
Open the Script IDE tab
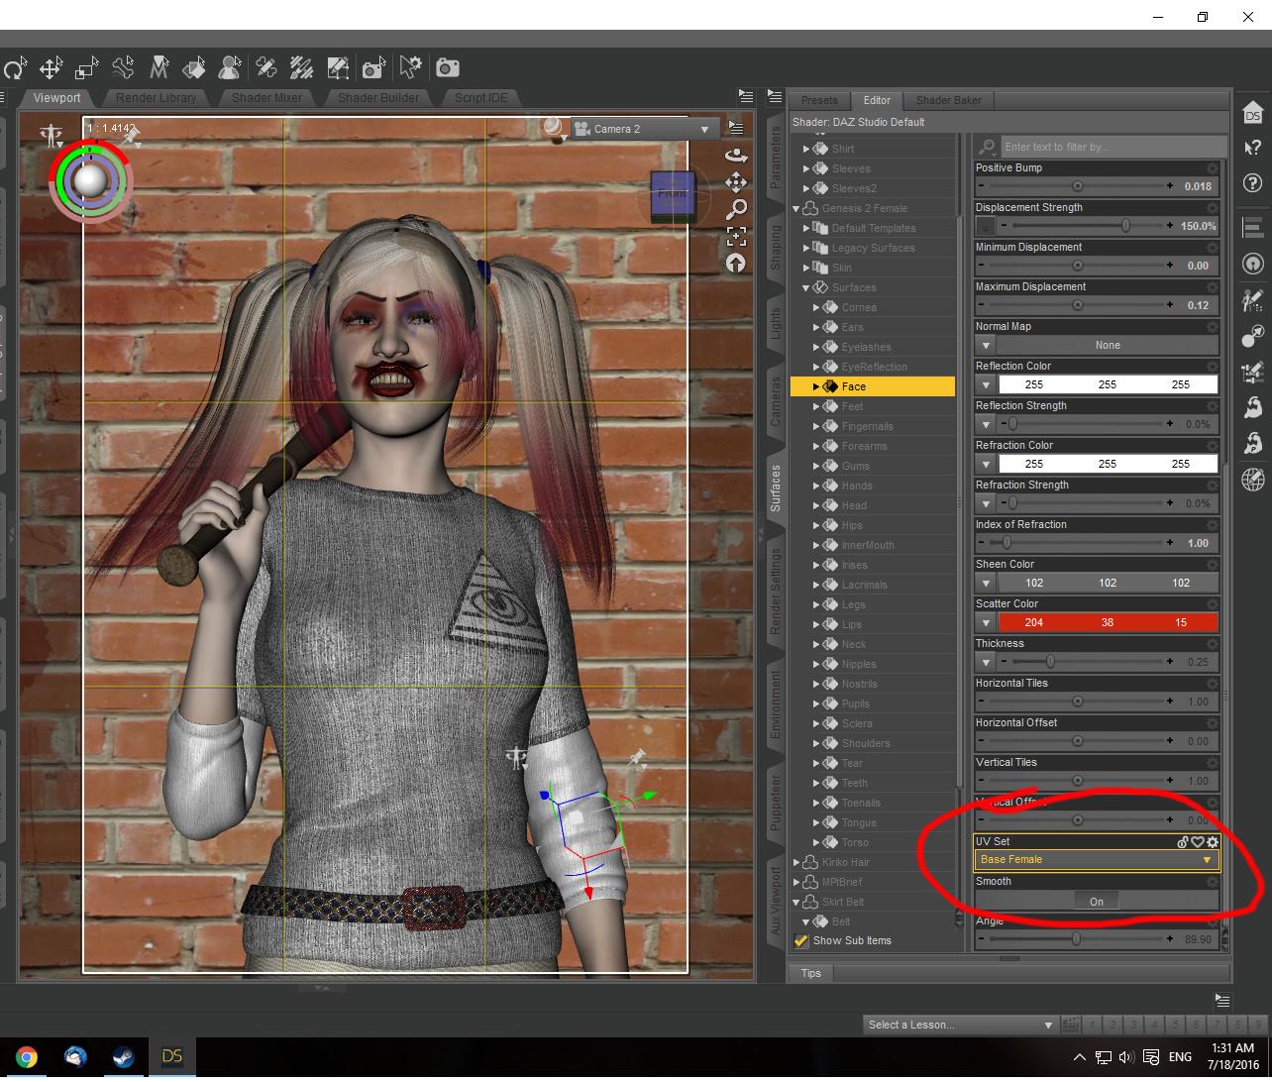pyautogui.click(x=481, y=97)
